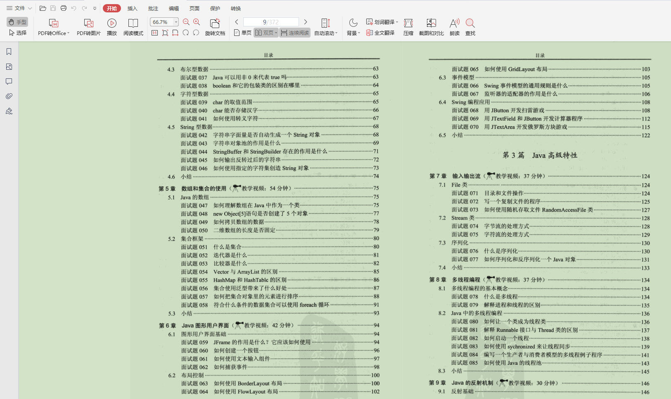
Task: Click heading 第 6 章 Java 图形用户界面
Action: point(194,326)
